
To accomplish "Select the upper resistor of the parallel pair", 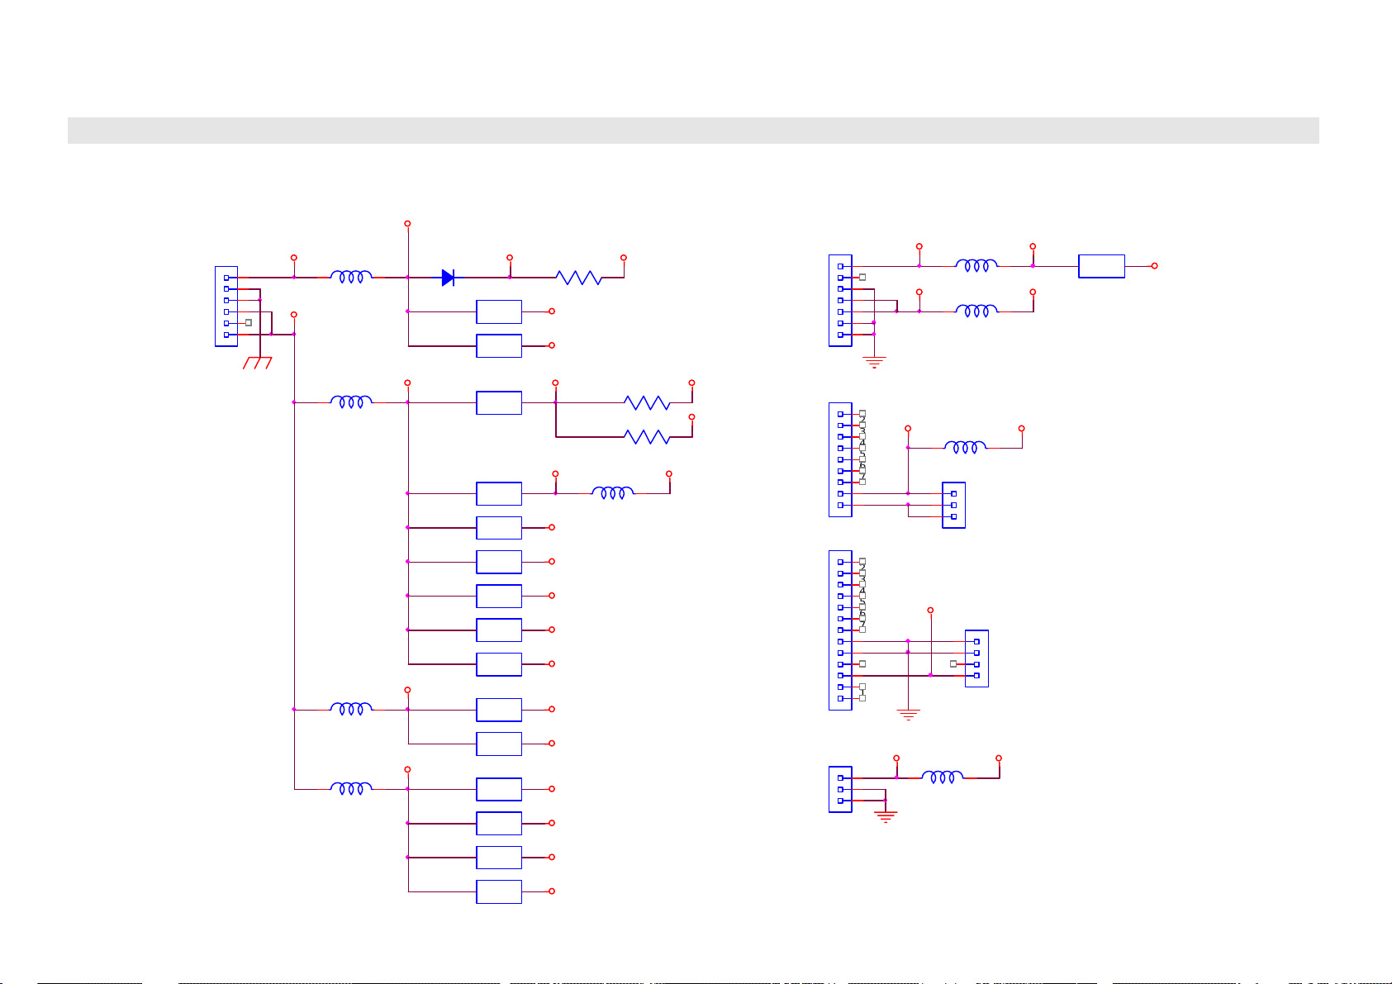I will pyautogui.click(x=647, y=402).
